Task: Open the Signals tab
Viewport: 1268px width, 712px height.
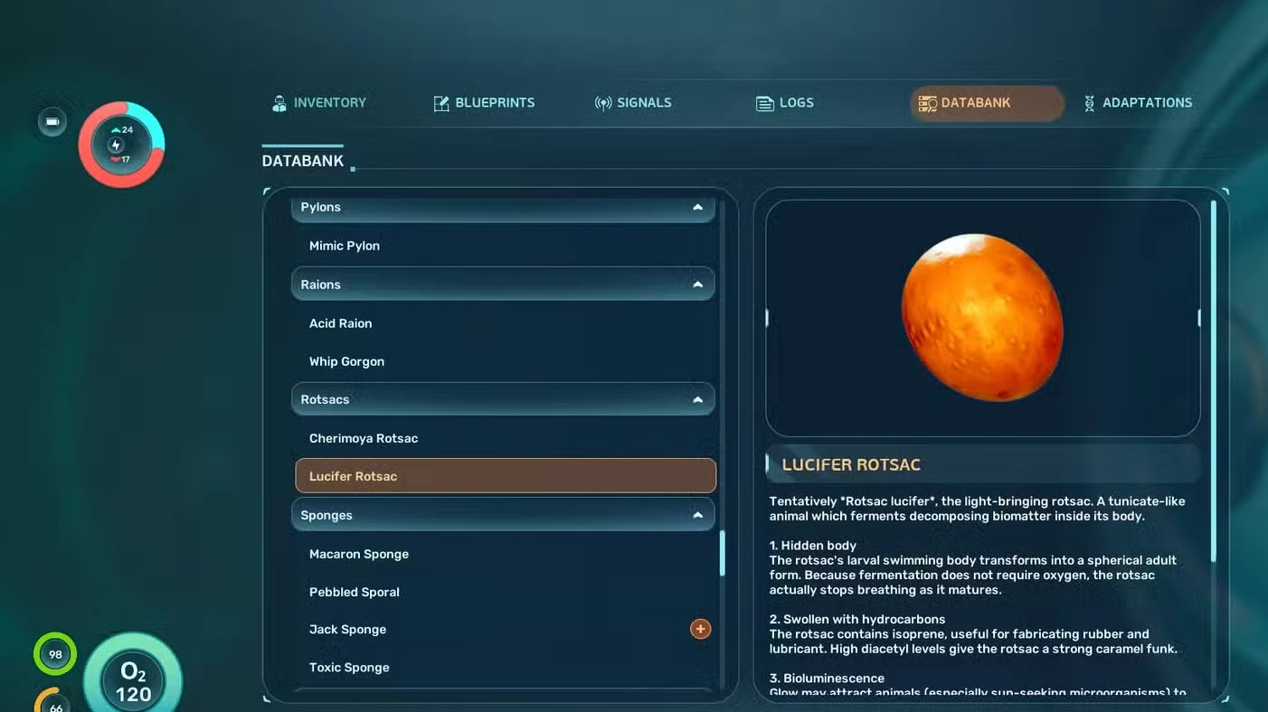Action: point(633,103)
